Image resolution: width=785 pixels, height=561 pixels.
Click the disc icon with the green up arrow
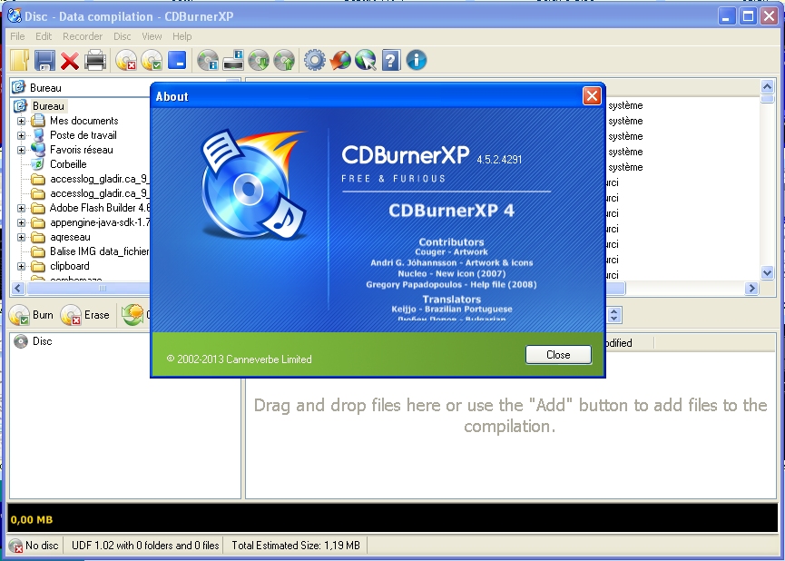point(284,61)
